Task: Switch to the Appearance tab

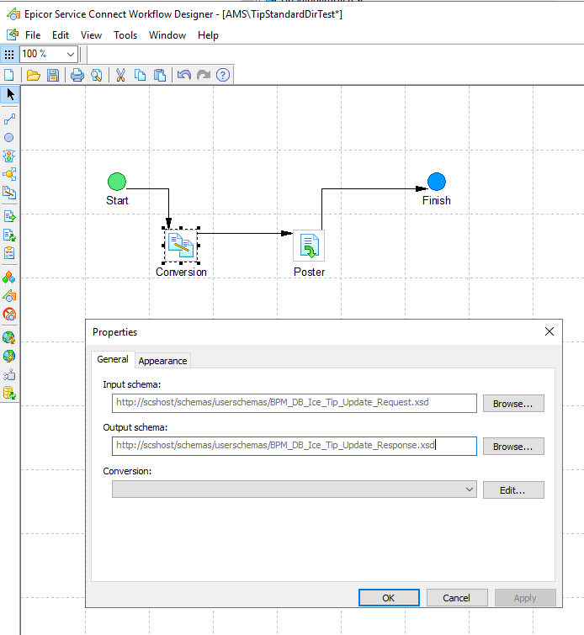Action: pos(163,361)
